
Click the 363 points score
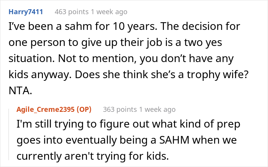click(x=119, y=109)
